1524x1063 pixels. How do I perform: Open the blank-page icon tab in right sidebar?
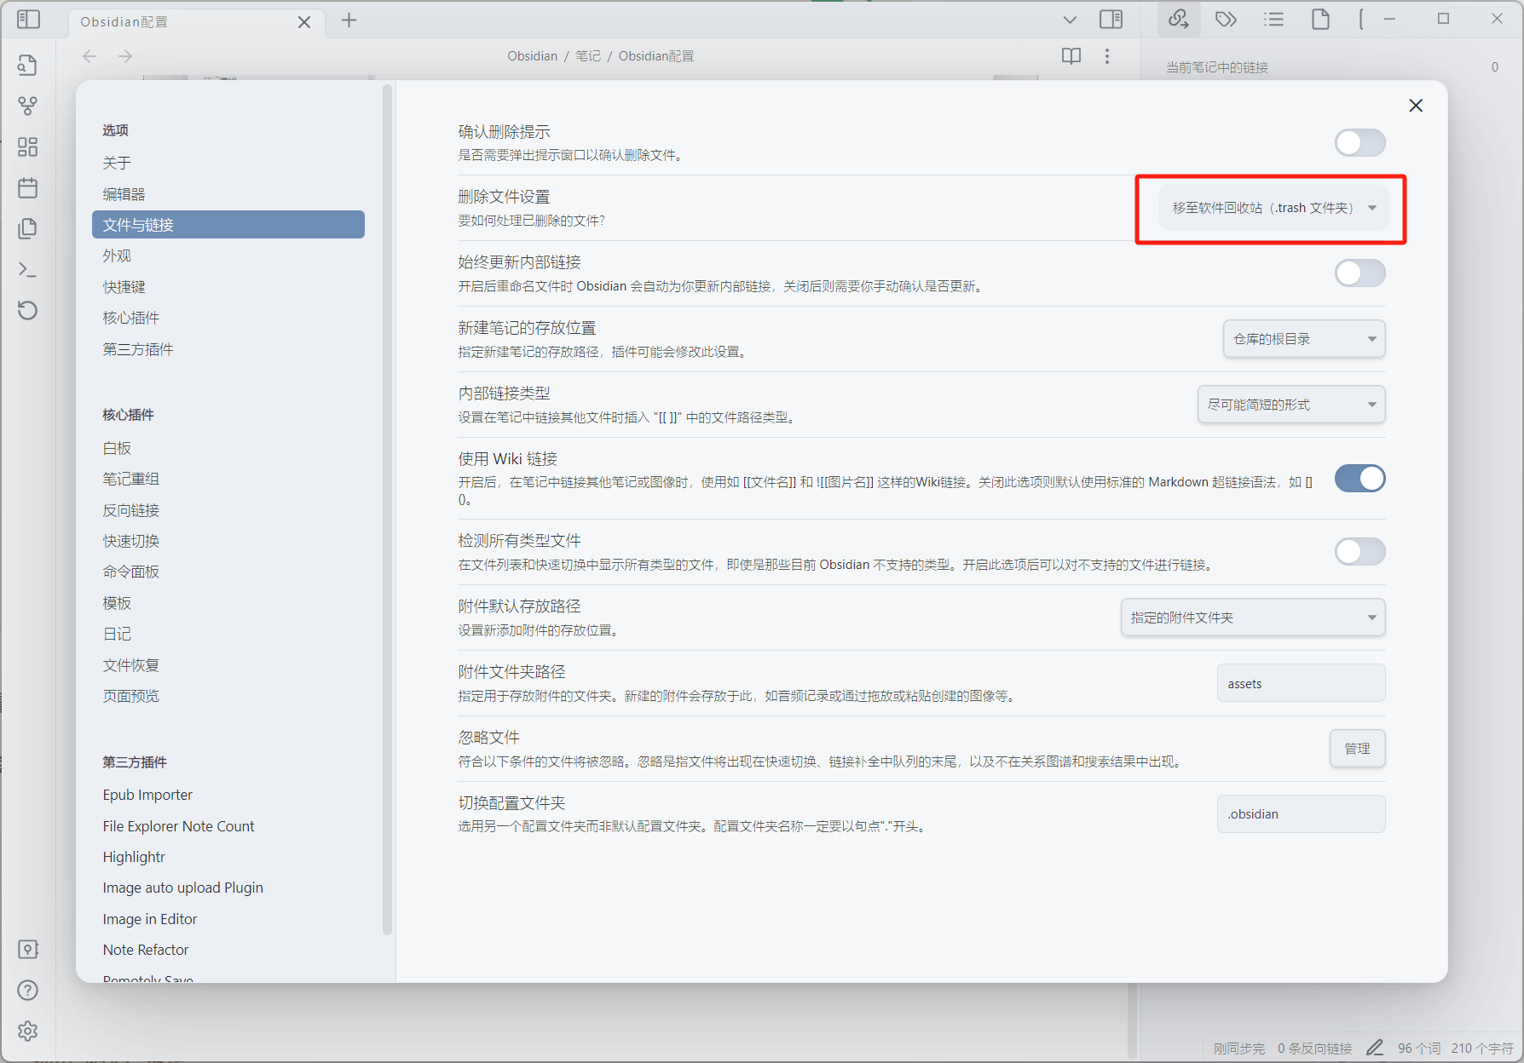1320,19
